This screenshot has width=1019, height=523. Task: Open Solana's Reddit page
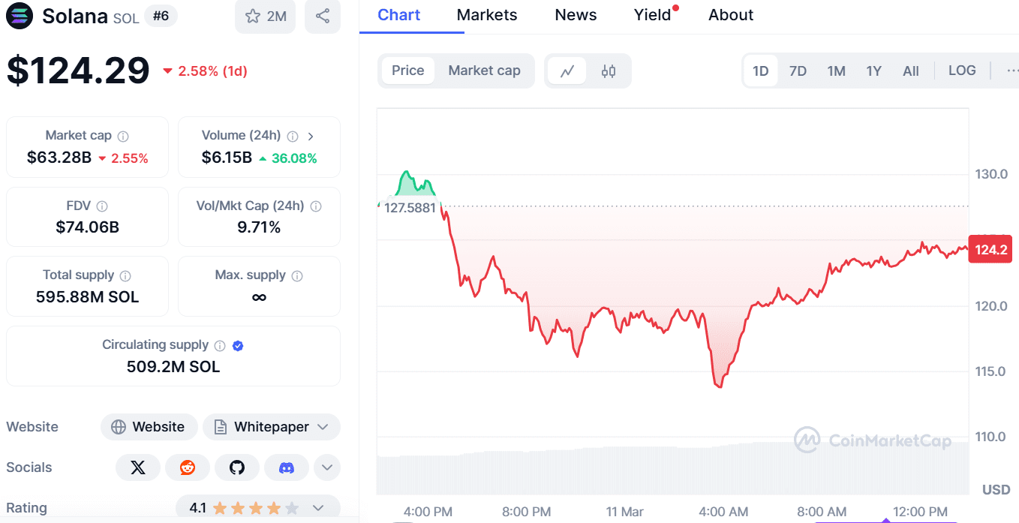(188, 467)
